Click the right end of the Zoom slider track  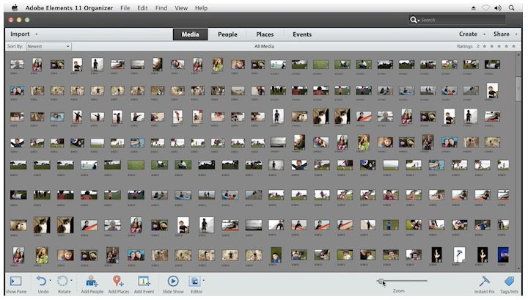426,281
